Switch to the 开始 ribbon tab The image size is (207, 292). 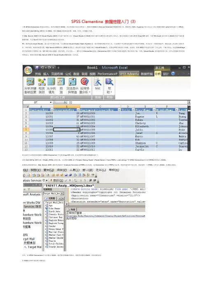pyautogui.click(x=38, y=74)
